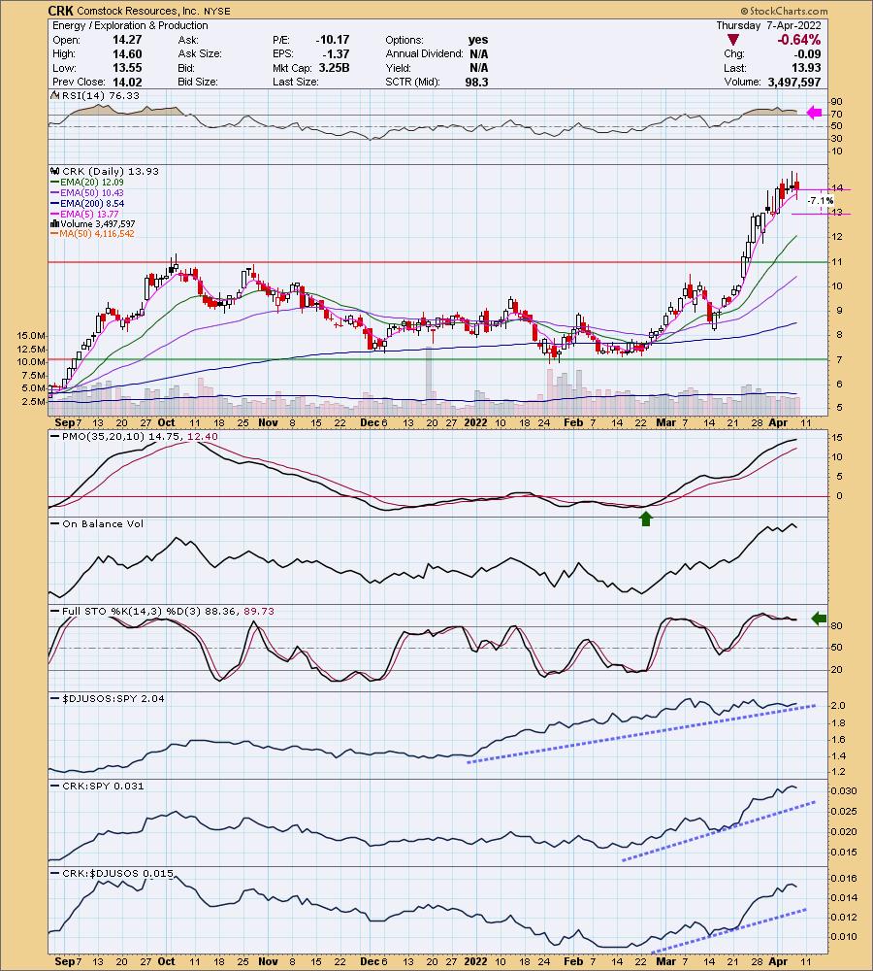Click the green up arrow on PMO panel
873x971 pixels.
coord(646,519)
